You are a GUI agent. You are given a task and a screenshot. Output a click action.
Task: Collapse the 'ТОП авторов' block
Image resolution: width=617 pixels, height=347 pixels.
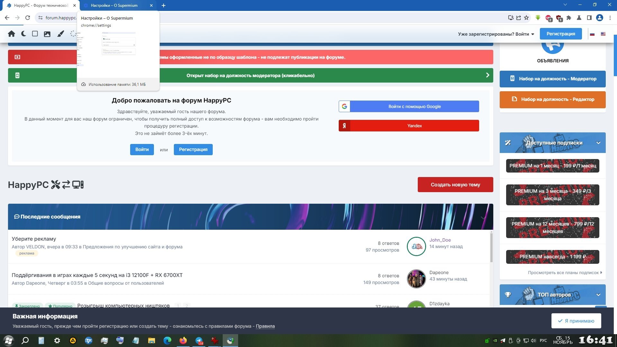click(x=598, y=295)
